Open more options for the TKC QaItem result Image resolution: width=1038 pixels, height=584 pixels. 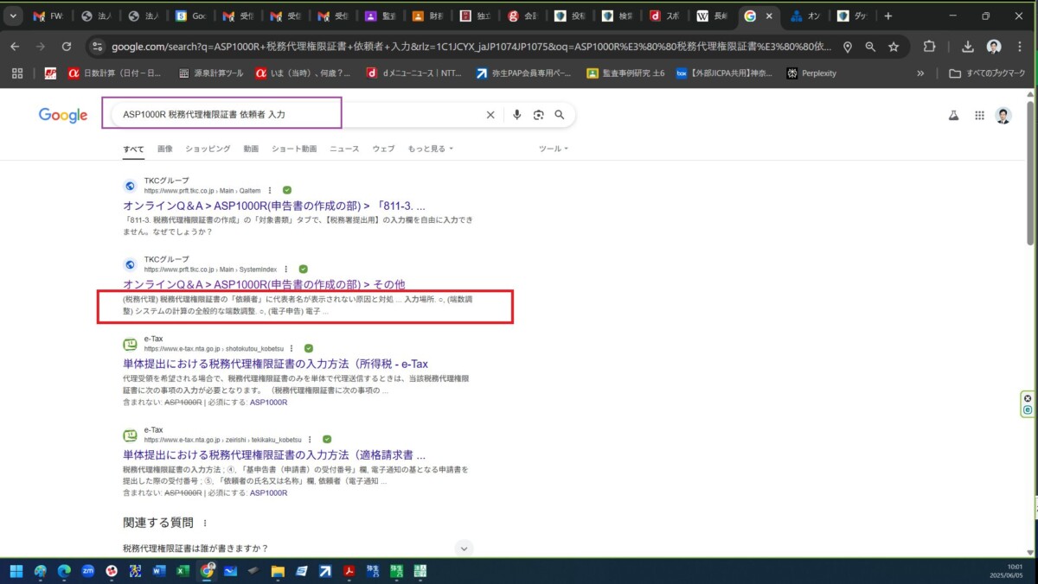[270, 190]
